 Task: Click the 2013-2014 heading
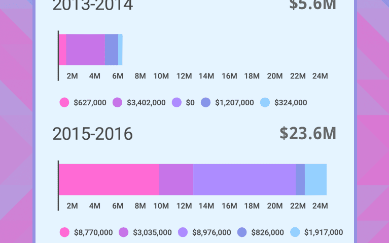point(93,5)
